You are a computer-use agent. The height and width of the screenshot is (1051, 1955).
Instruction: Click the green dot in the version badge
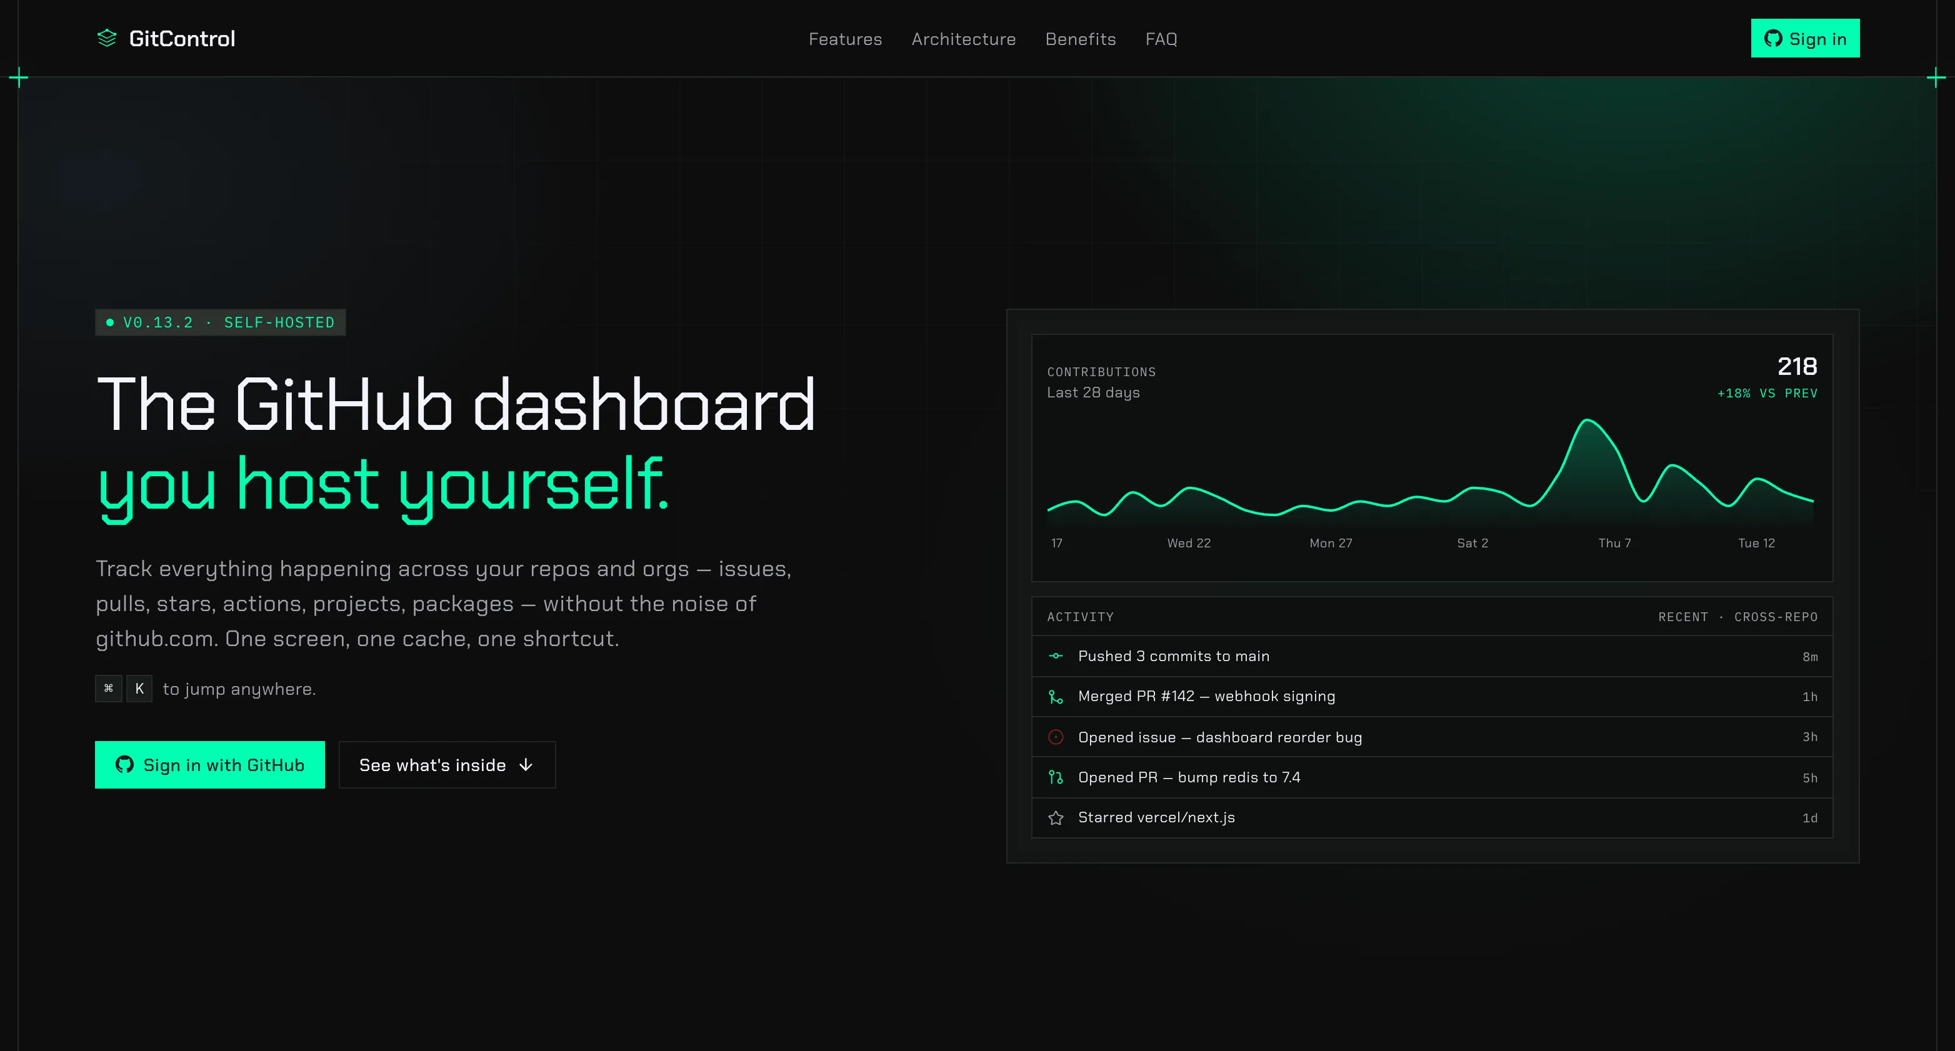[x=110, y=322]
